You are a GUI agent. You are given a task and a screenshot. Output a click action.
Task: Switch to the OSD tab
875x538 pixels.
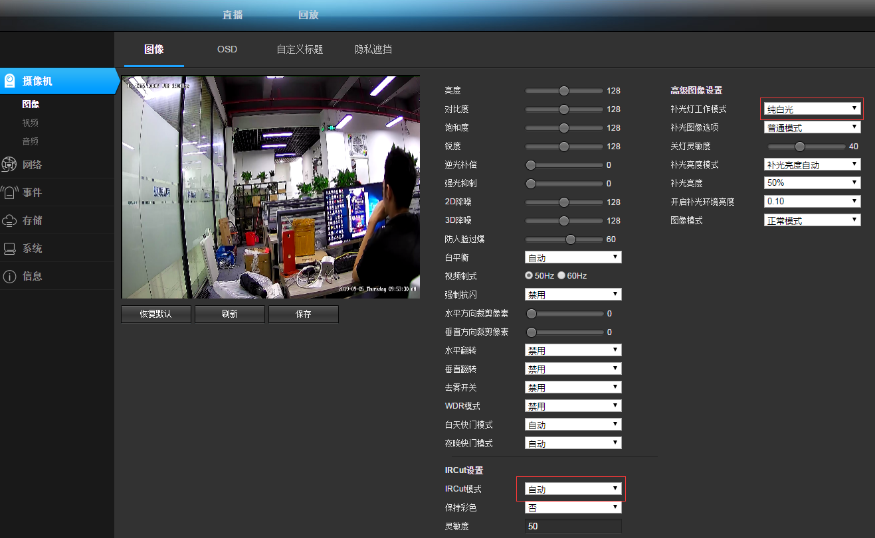(x=227, y=50)
